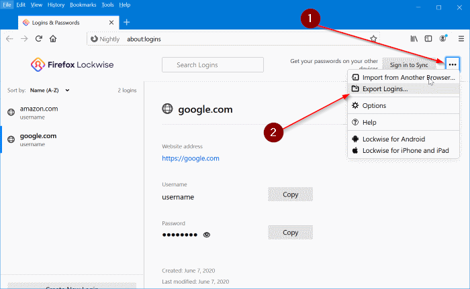Click the google.com heading
Screen dimensions: 470x289
tap(205, 109)
